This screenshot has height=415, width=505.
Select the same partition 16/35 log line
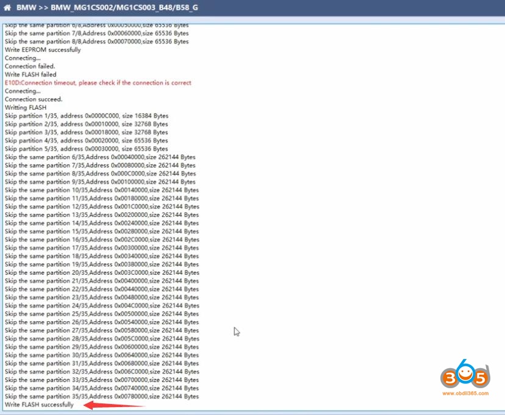click(x=102, y=239)
